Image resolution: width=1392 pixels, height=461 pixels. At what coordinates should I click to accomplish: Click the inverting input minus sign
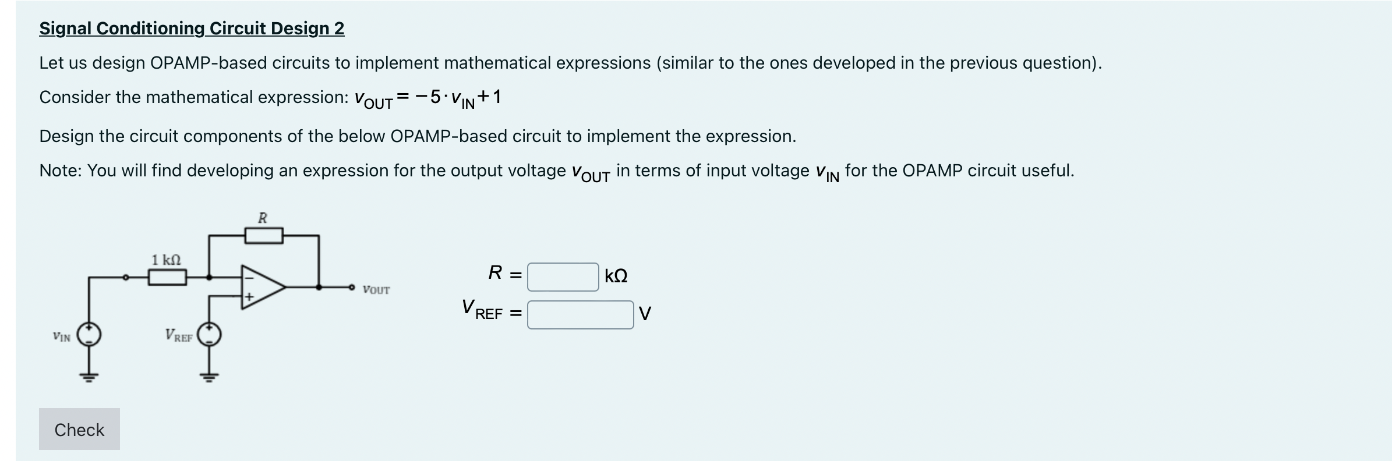(x=249, y=279)
